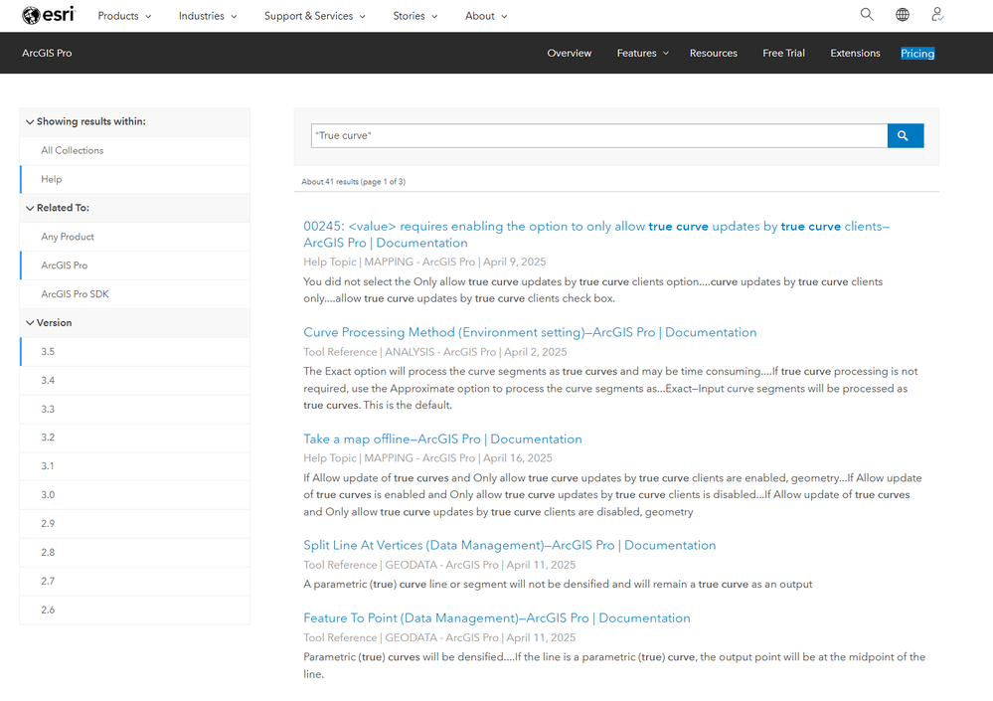Expand the Products menu
This screenshot has height=701, width=993.
[x=124, y=16]
